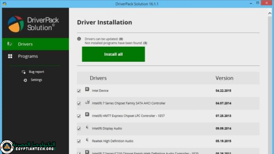Uncheck the Realtek High Definition Audio checkbox

[79, 141]
